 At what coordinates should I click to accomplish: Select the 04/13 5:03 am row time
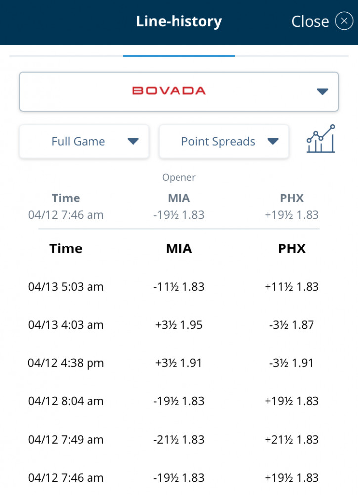(66, 287)
